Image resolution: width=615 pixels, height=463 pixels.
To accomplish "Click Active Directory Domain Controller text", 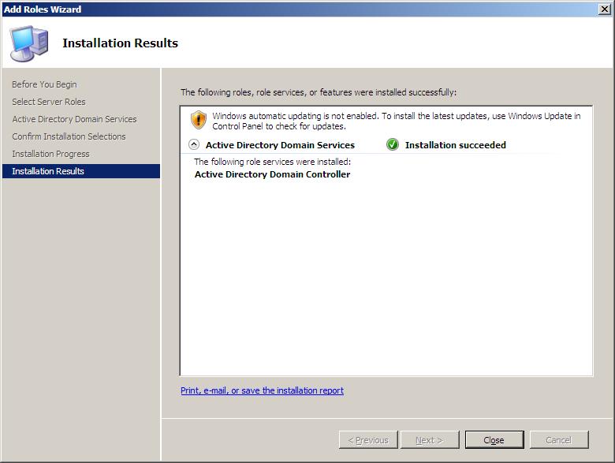I will coord(272,174).
